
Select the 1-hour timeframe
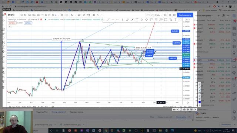43,15
